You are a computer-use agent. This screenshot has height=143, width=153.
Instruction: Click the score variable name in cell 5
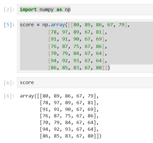[x=27, y=25]
